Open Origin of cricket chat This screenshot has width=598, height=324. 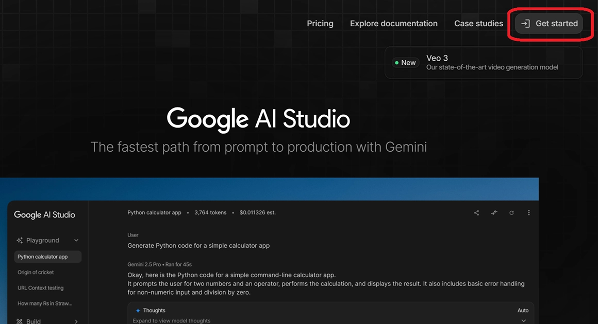click(x=36, y=272)
